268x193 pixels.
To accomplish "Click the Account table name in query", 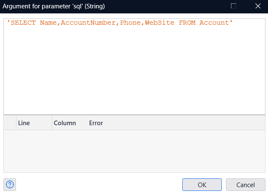I will pyautogui.click(x=214, y=23).
